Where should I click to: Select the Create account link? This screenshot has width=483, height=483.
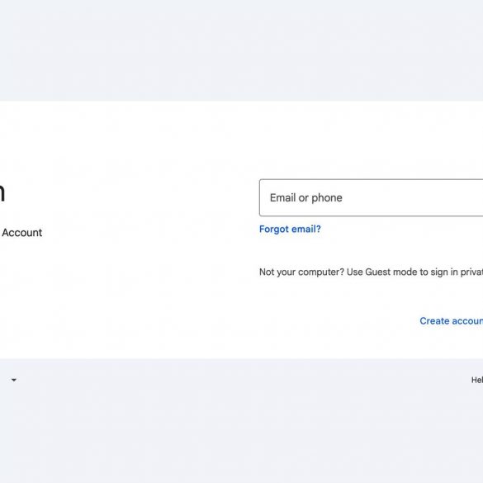tap(452, 321)
